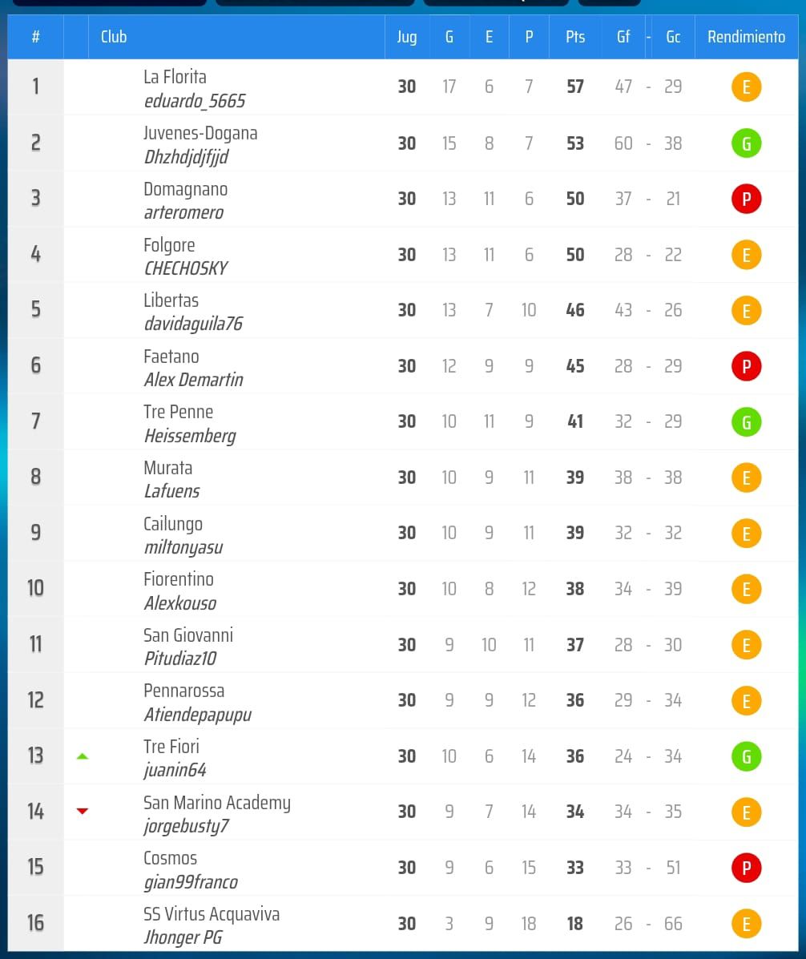
Task: Click Tre Fiori's green G performance badge
Action: pos(746,756)
